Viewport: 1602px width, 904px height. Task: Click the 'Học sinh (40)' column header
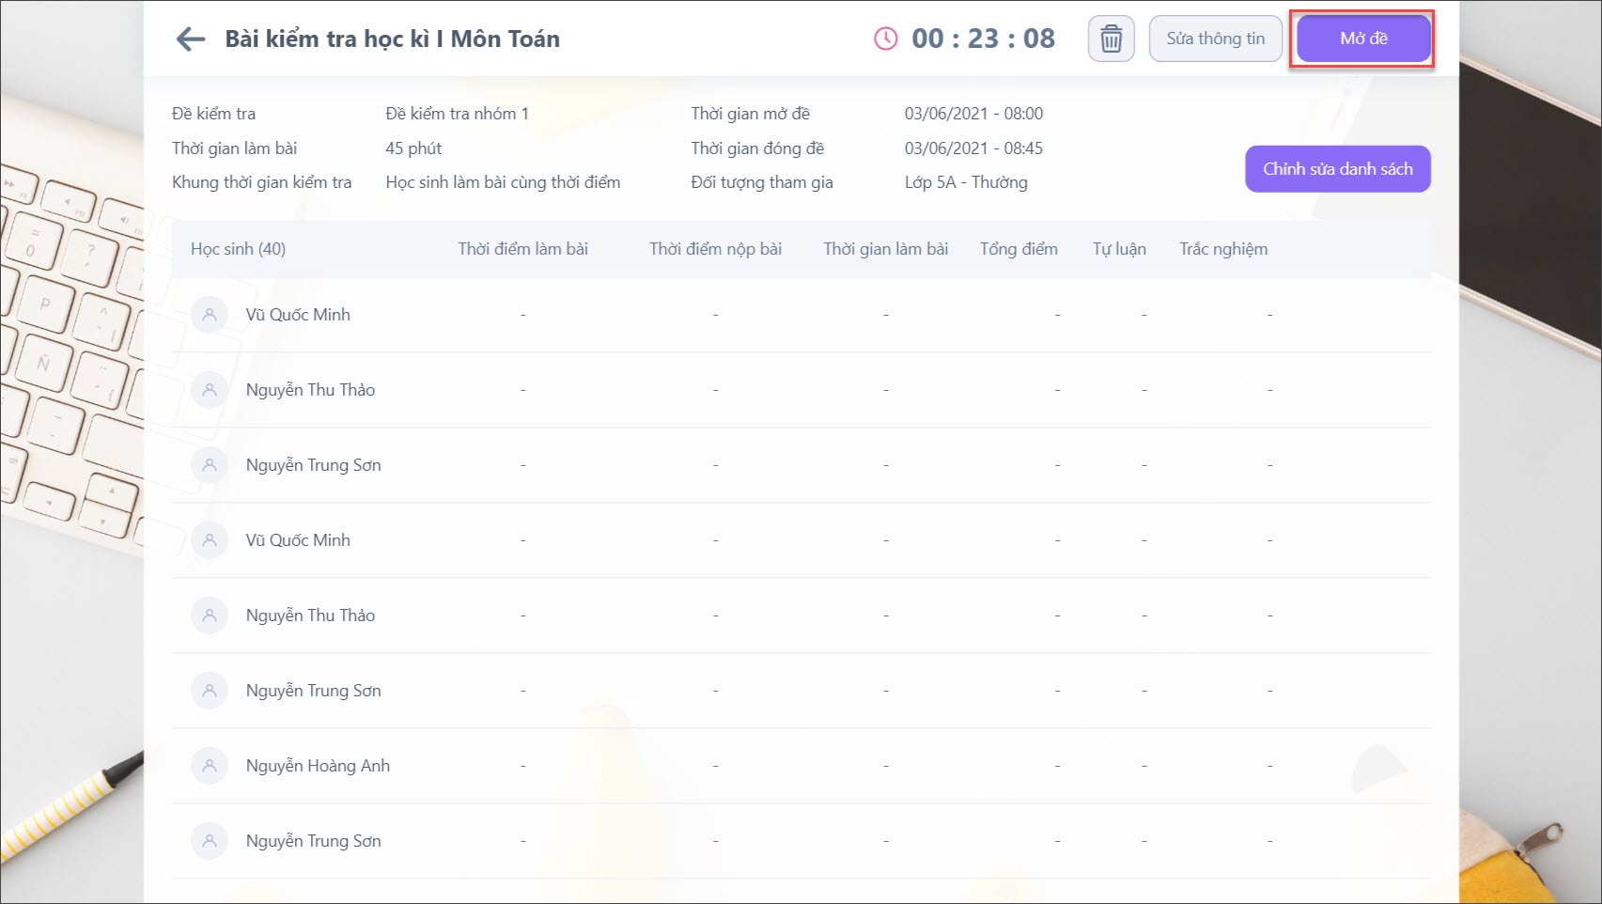238,249
